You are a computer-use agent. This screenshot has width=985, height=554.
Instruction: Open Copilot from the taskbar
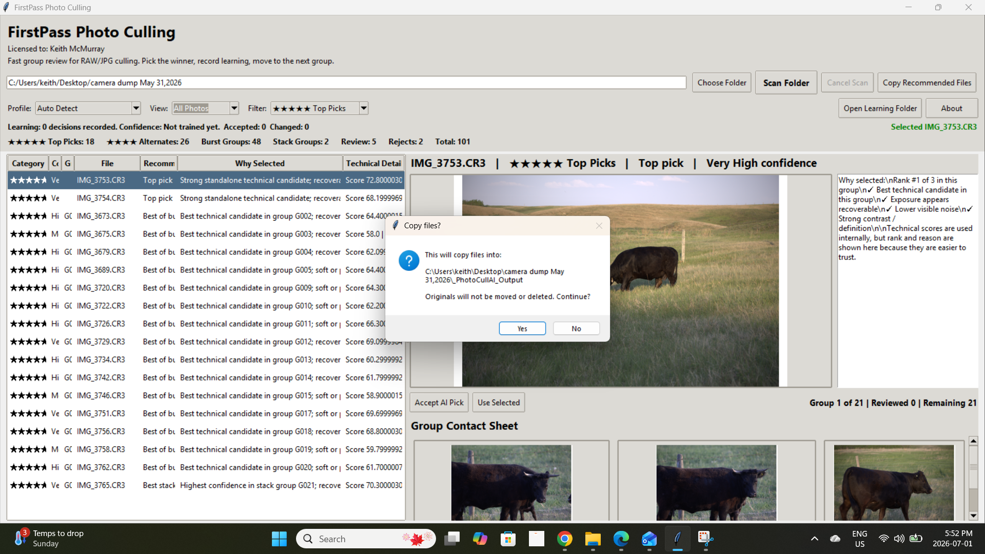pyautogui.click(x=480, y=539)
